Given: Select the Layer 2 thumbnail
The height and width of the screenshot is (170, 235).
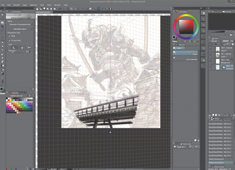Looking at the screenshot, I should point(217,49).
